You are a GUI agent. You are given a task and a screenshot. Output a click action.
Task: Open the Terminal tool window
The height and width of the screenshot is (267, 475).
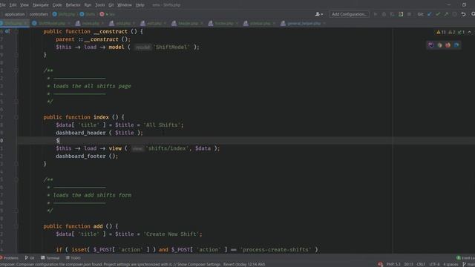pos(50,258)
